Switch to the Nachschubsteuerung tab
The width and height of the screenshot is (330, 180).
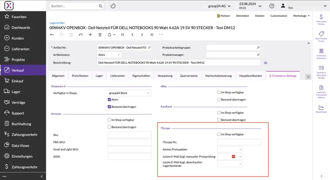click(219, 76)
